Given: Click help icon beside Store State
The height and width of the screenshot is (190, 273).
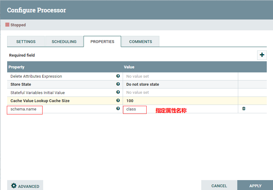Looking at the screenshot, I should [118, 84].
